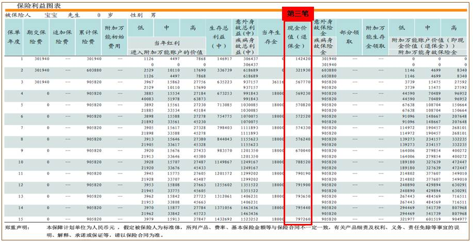Click the 部分领取 column header
This screenshot has width=473, height=244.
point(349,37)
